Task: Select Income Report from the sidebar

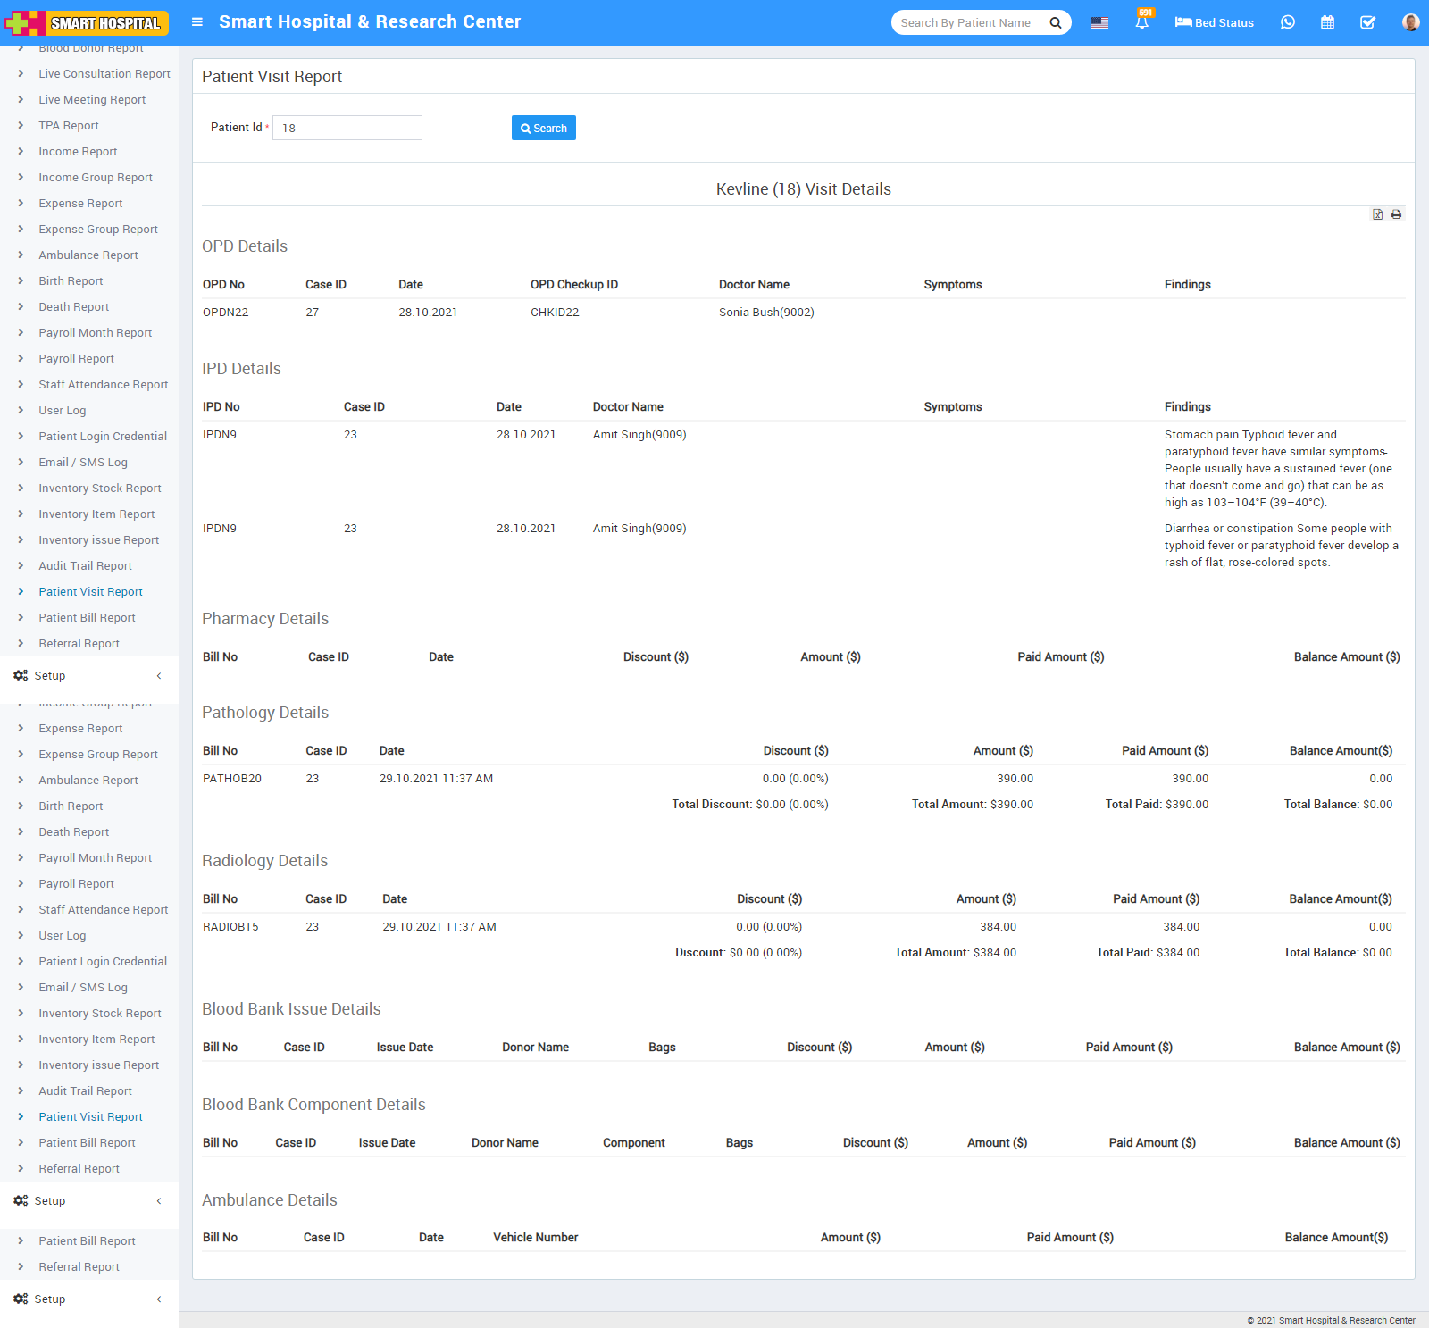Action: click(78, 152)
